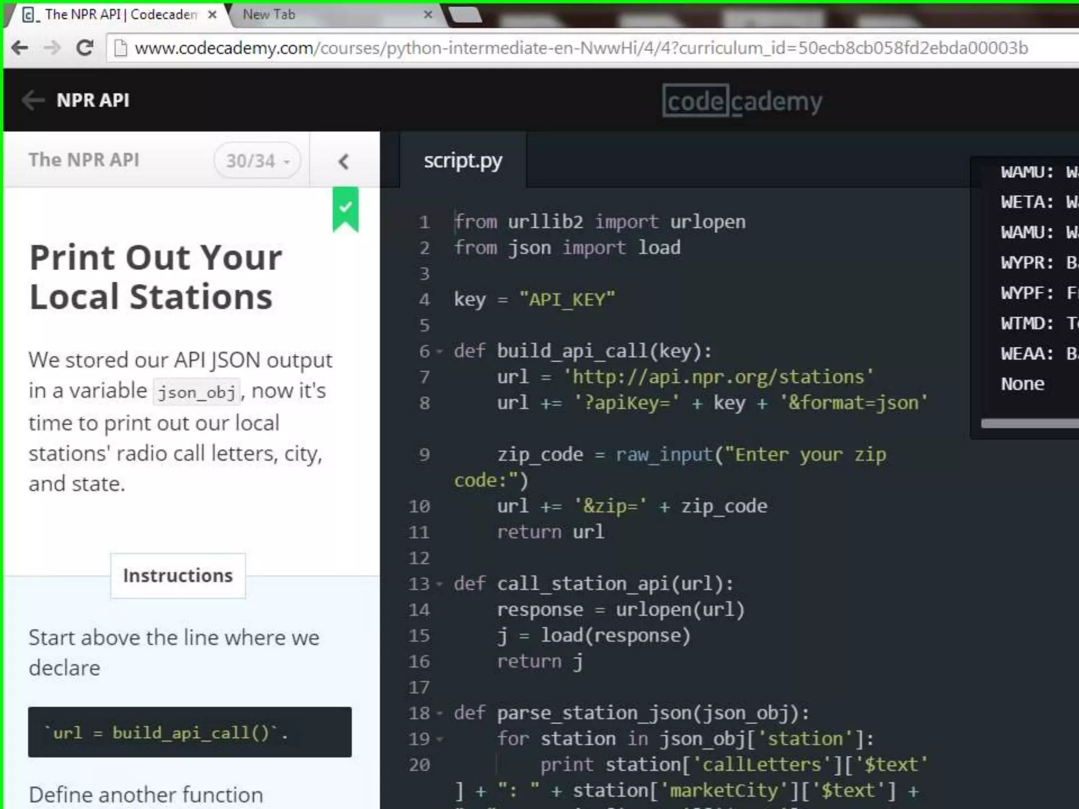Click the '&zip=' string on line 10
Screen dimensions: 1079x809
pyautogui.click(x=610, y=506)
